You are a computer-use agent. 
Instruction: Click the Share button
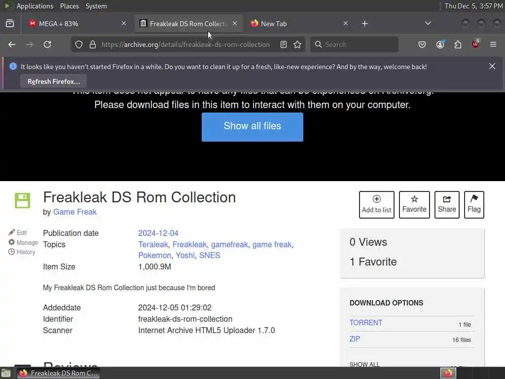click(447, 205)
